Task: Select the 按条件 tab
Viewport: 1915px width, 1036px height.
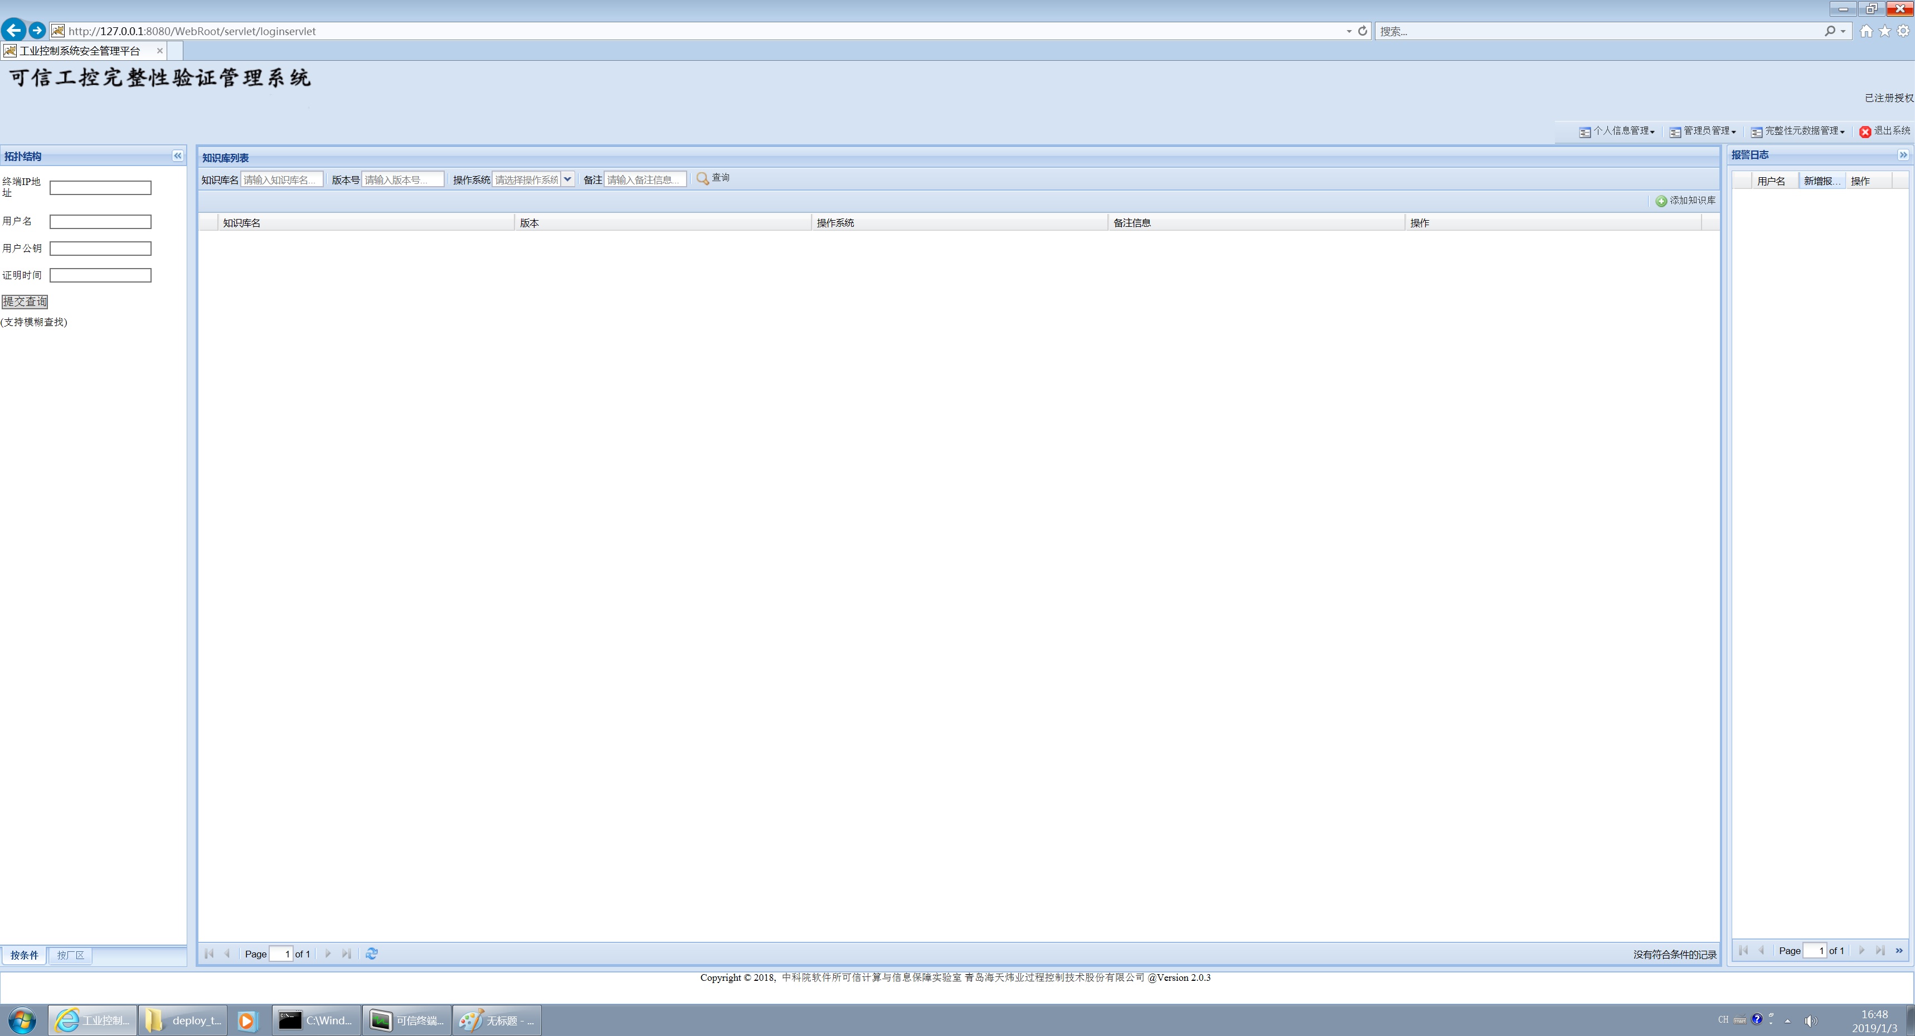Action: pos(24,955)
